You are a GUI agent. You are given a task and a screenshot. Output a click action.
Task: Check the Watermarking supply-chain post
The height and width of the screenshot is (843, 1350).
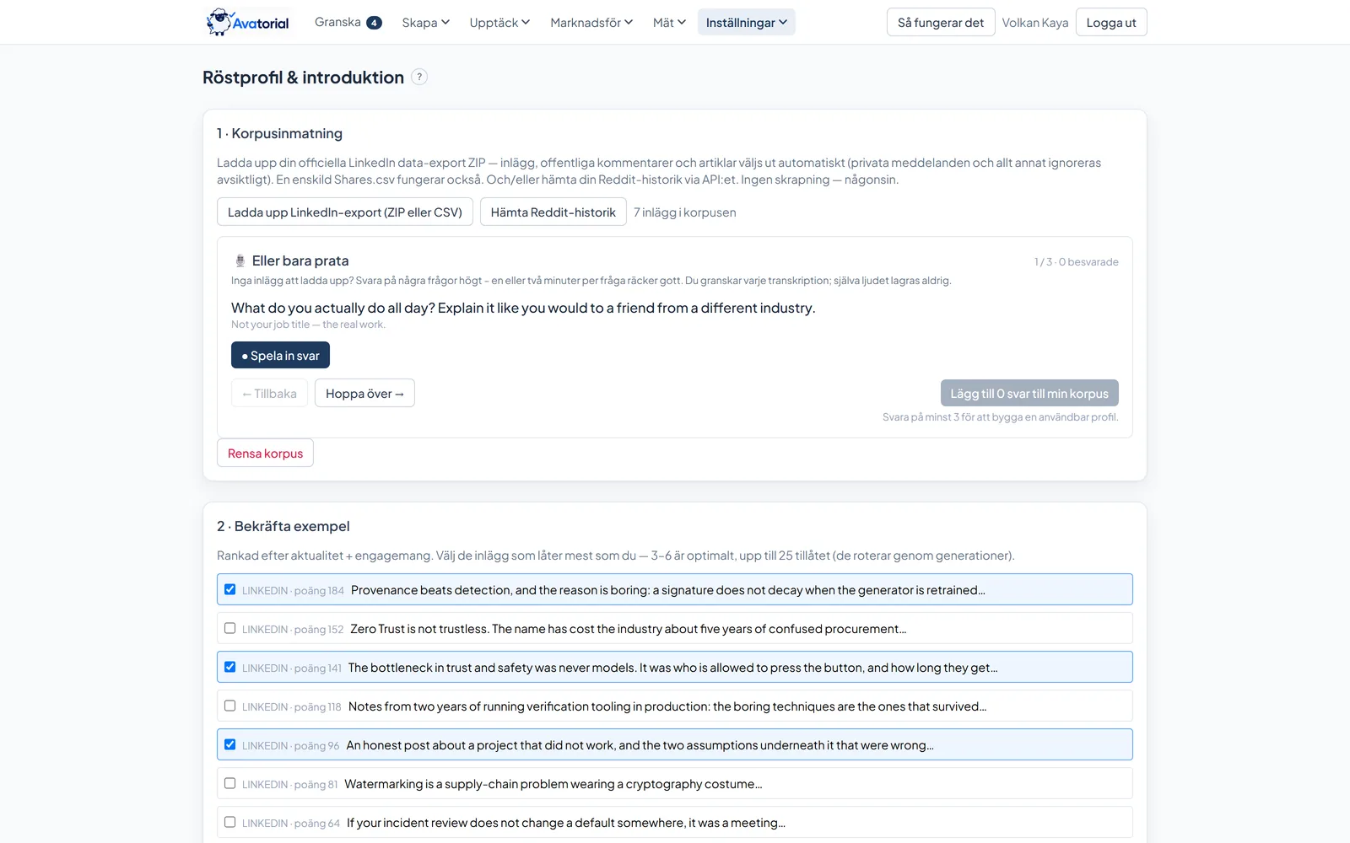pos(229,783)
